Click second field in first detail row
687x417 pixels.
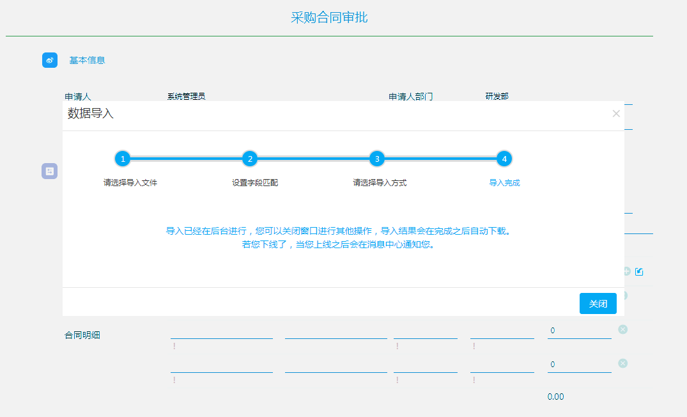[336, 331]
